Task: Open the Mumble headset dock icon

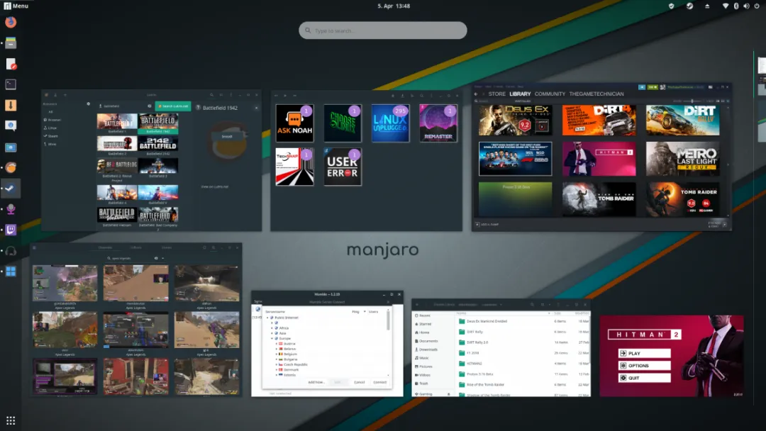Action: 11,251
